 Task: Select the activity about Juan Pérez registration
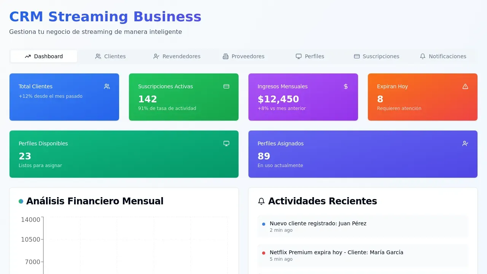pos(363,226)
